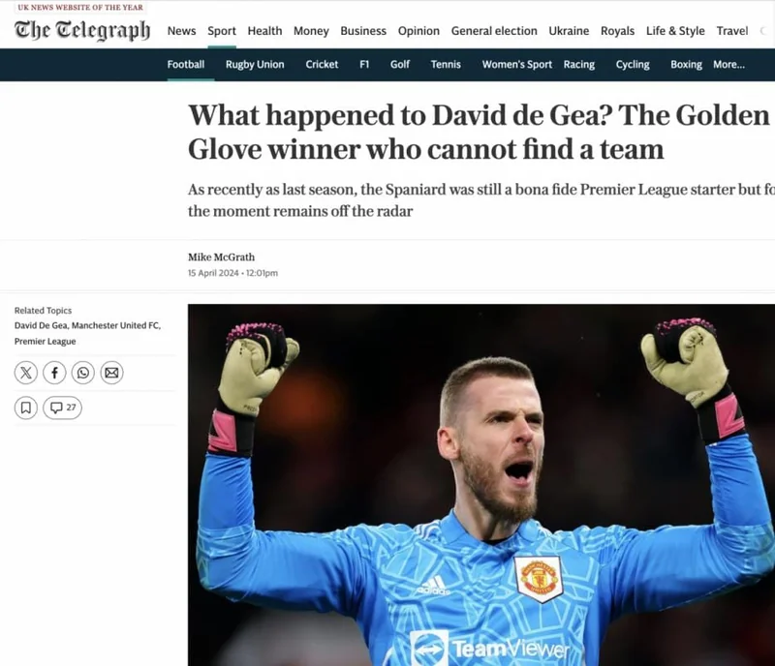The height and width of the screenshot is (666, 775).
Task: Open the Premier League related topic
Action: pos(45,341)
